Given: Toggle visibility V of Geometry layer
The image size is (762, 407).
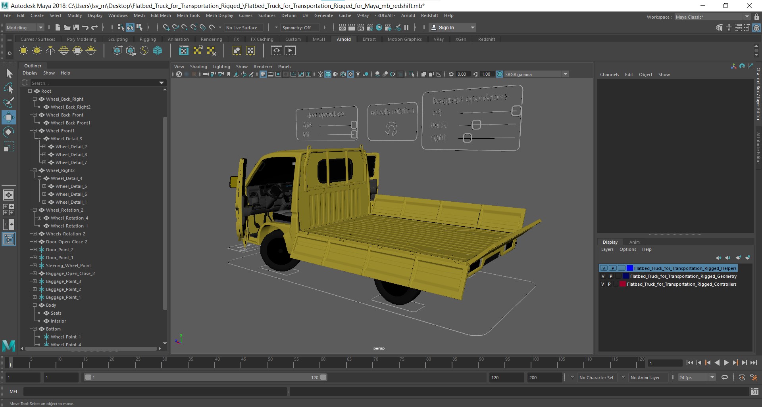Looking at the screenshot, I should (x=603, y=276).
